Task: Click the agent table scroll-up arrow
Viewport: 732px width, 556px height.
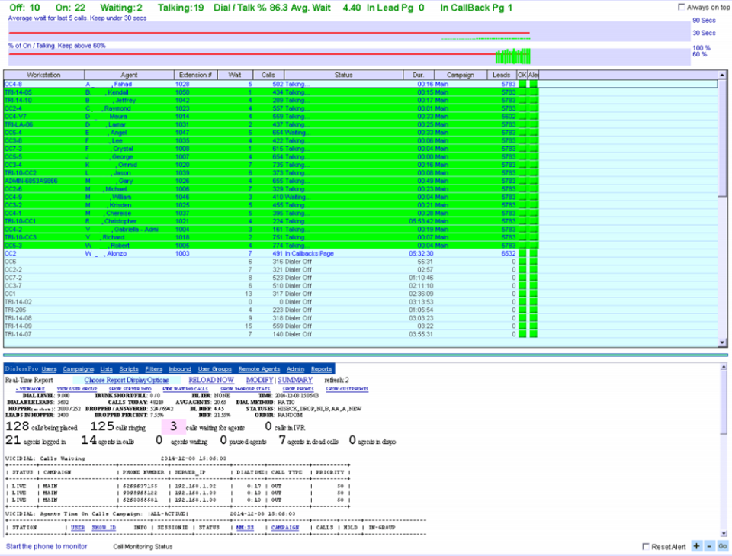Action: pyautogui.click(x=723, y=75)
